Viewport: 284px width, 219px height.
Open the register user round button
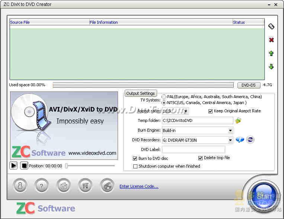[x=20, y=185]
